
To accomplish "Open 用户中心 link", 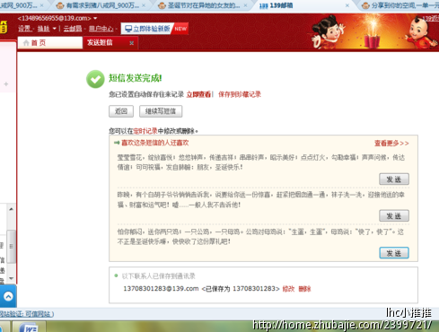I will (101, 29).
